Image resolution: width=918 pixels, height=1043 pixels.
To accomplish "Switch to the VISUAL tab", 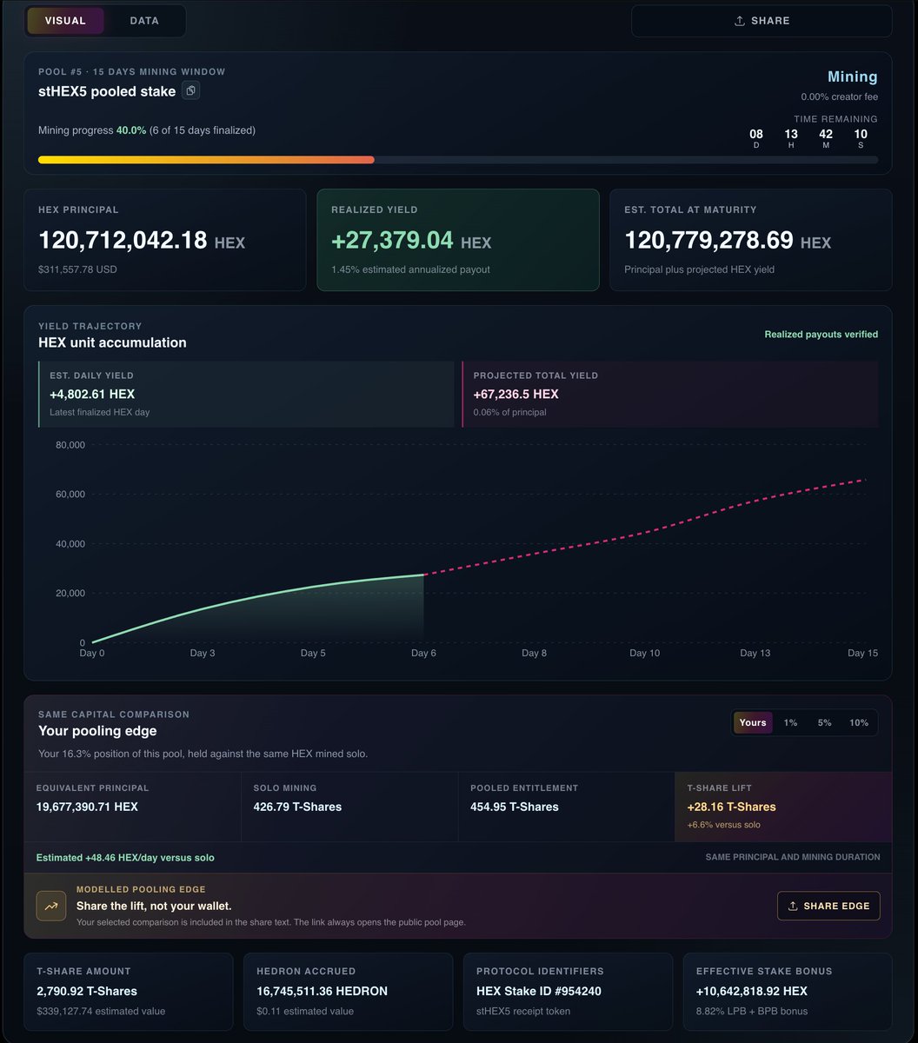I will (65, 21).
